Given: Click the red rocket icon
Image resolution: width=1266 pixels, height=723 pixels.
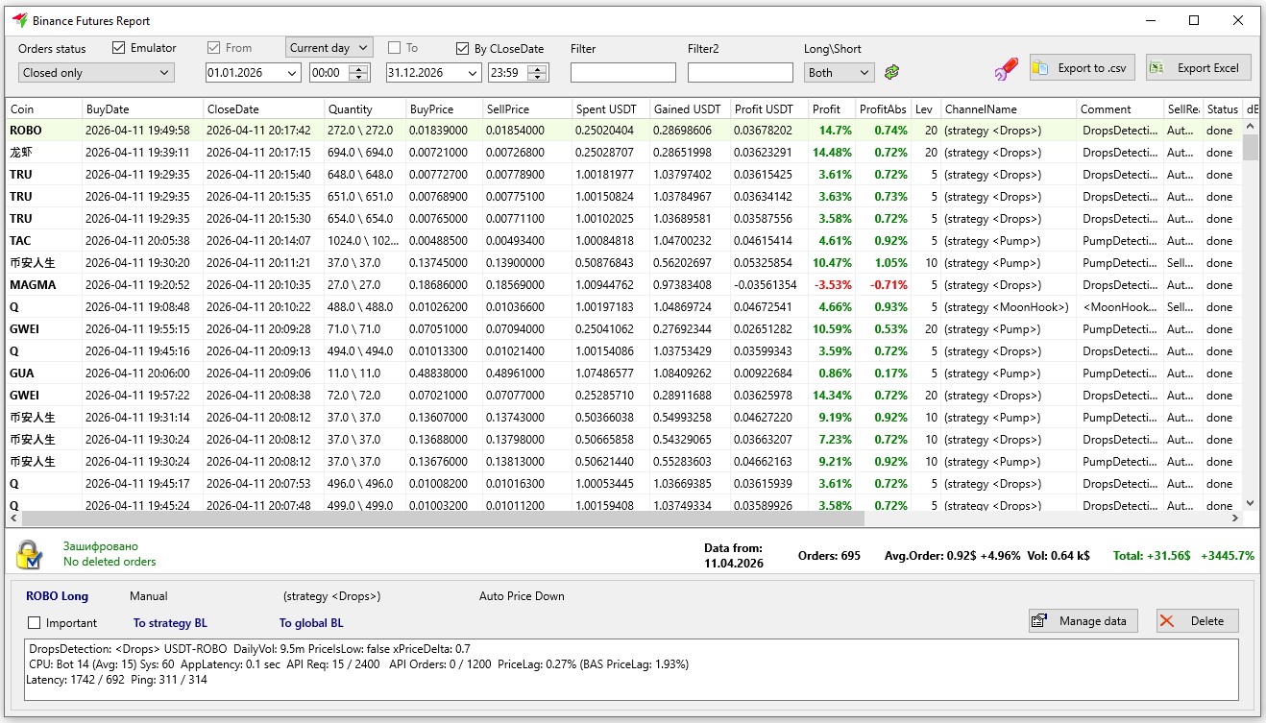Looking at the screenshot, I should tap(1005, 69).
